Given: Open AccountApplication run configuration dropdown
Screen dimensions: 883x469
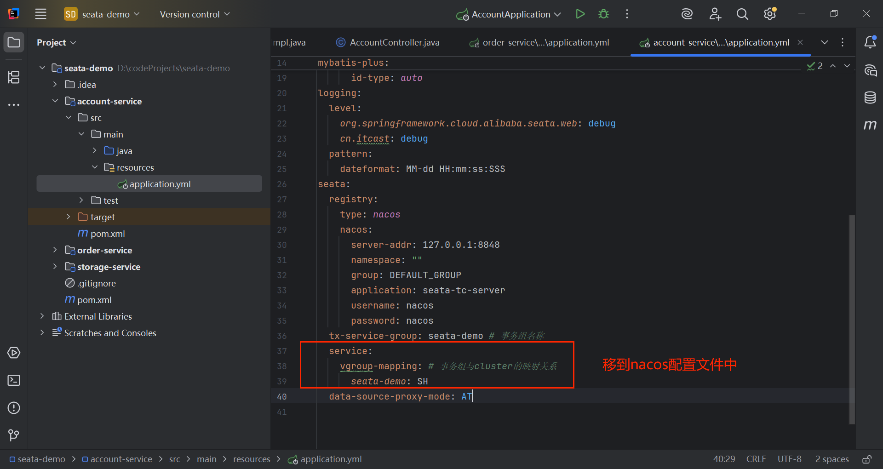Looking at the screenshot, I should tap(509, 14).
